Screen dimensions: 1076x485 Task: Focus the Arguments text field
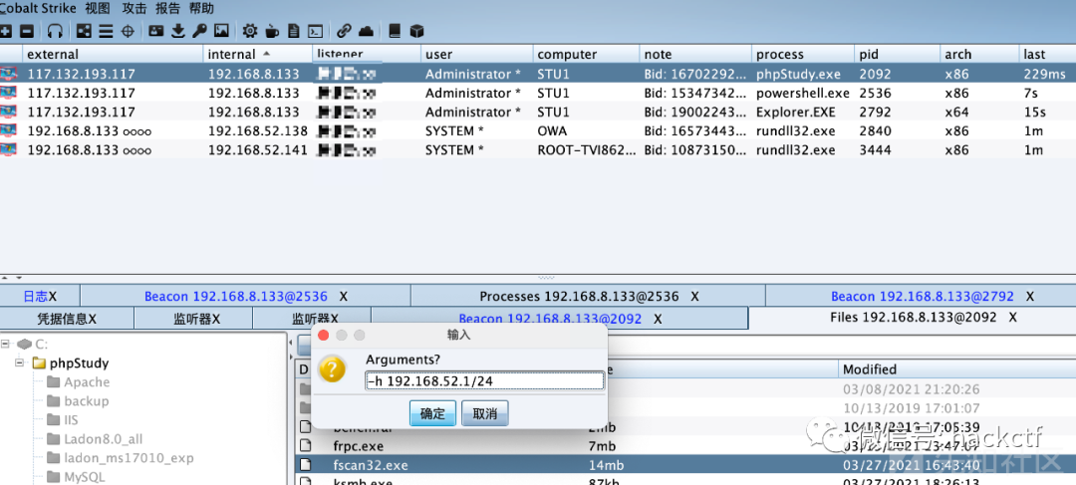tap(484, 380)
